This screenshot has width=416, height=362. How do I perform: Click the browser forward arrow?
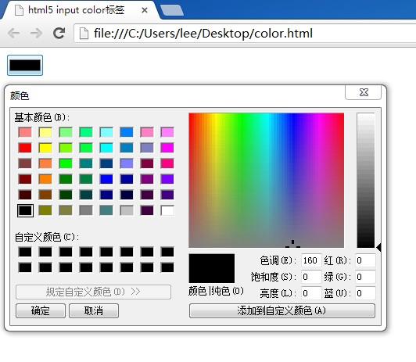[36, 33]
